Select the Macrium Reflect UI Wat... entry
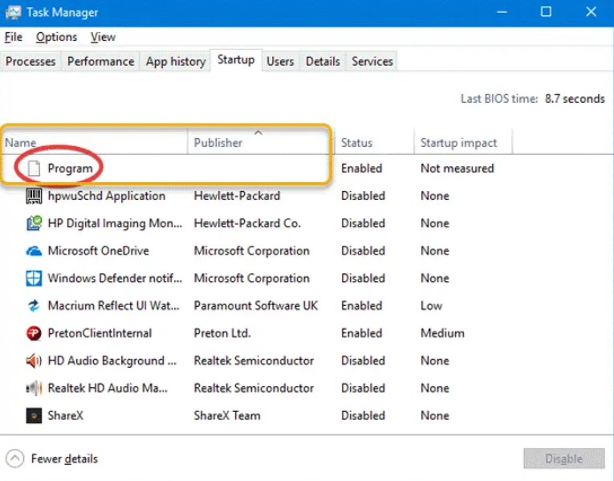 point(113,305)
